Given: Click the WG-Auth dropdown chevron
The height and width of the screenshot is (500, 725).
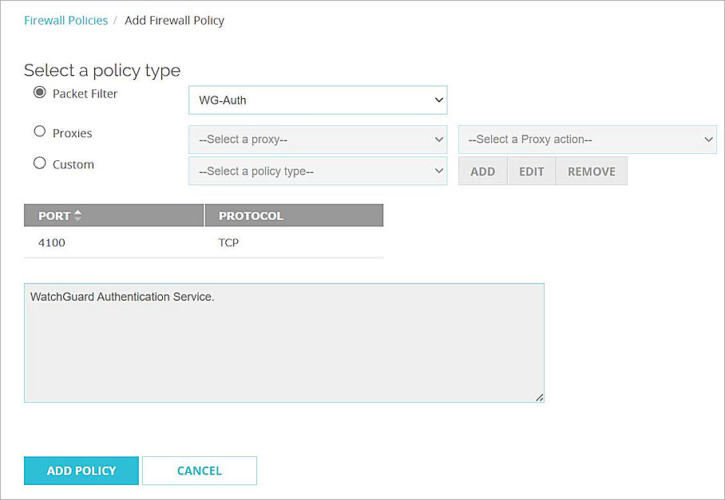Looking at the screenshot, I should click(438, 100).
